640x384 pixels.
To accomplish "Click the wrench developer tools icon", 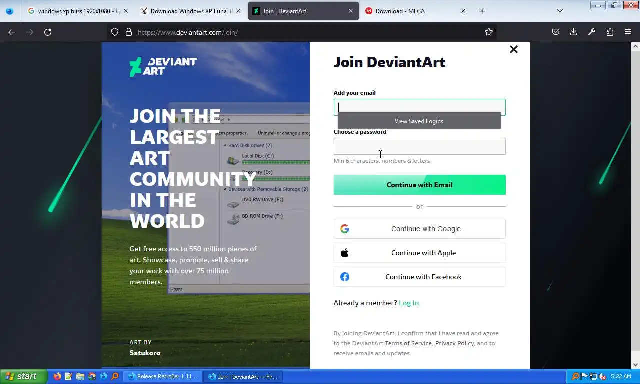I will [592, 32].
